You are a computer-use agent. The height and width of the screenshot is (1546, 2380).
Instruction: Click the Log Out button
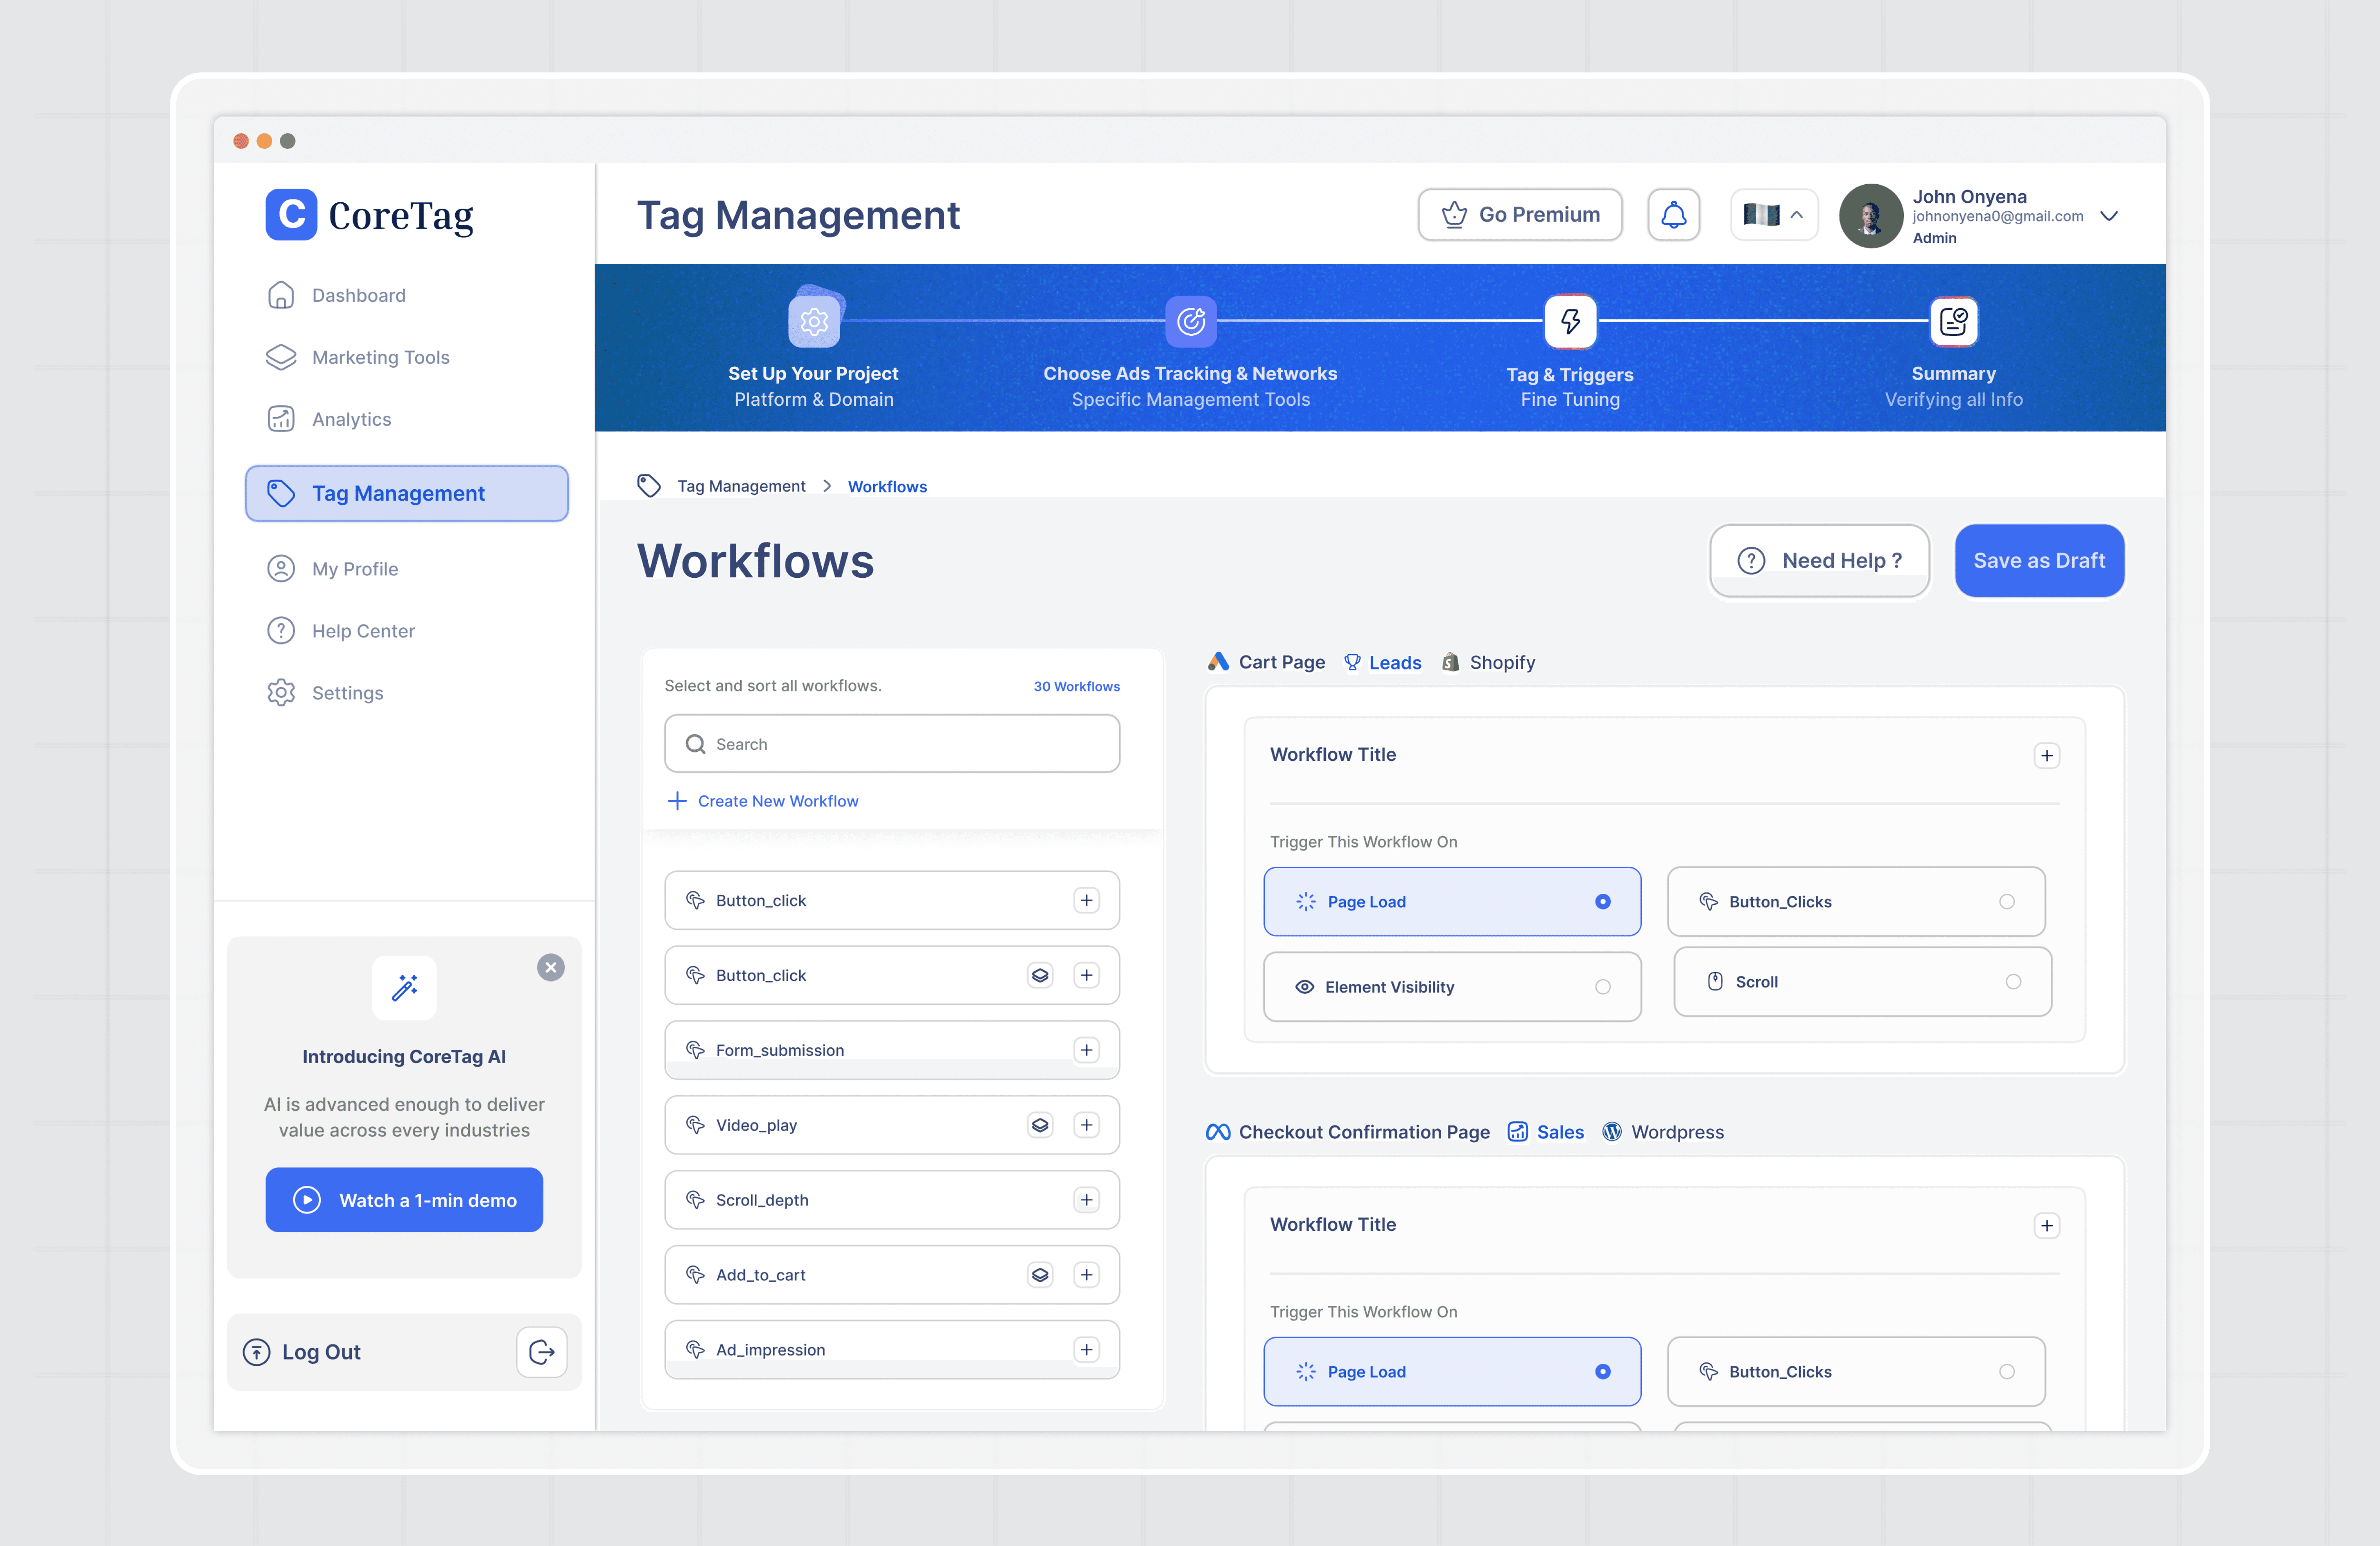tap(404, 1352)
